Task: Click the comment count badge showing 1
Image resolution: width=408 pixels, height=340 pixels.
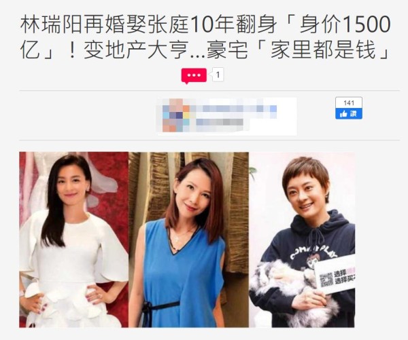Action: coord(218,75)
